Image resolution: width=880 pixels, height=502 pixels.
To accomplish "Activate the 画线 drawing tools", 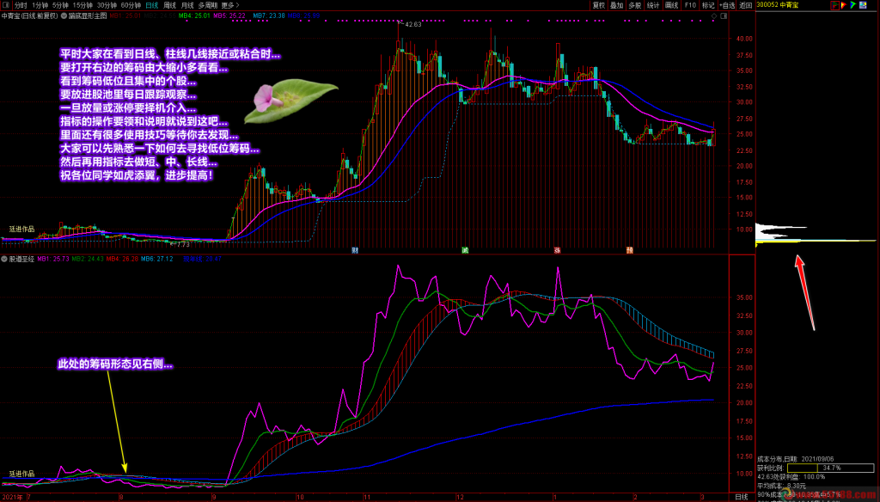I will click(671, 5).
